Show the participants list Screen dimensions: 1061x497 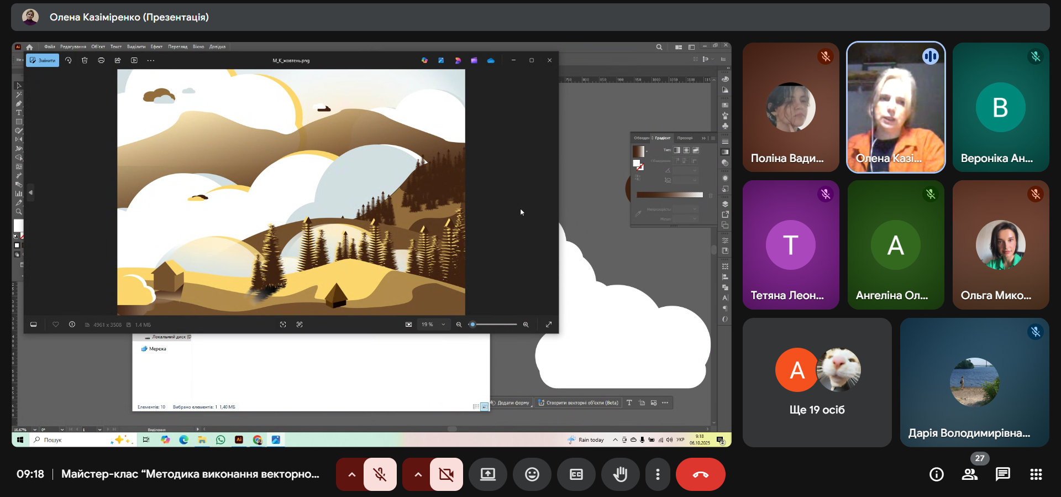970,474
